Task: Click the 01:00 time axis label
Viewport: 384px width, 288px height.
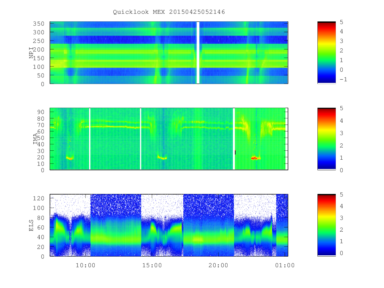Action: (x=285, y=265)
